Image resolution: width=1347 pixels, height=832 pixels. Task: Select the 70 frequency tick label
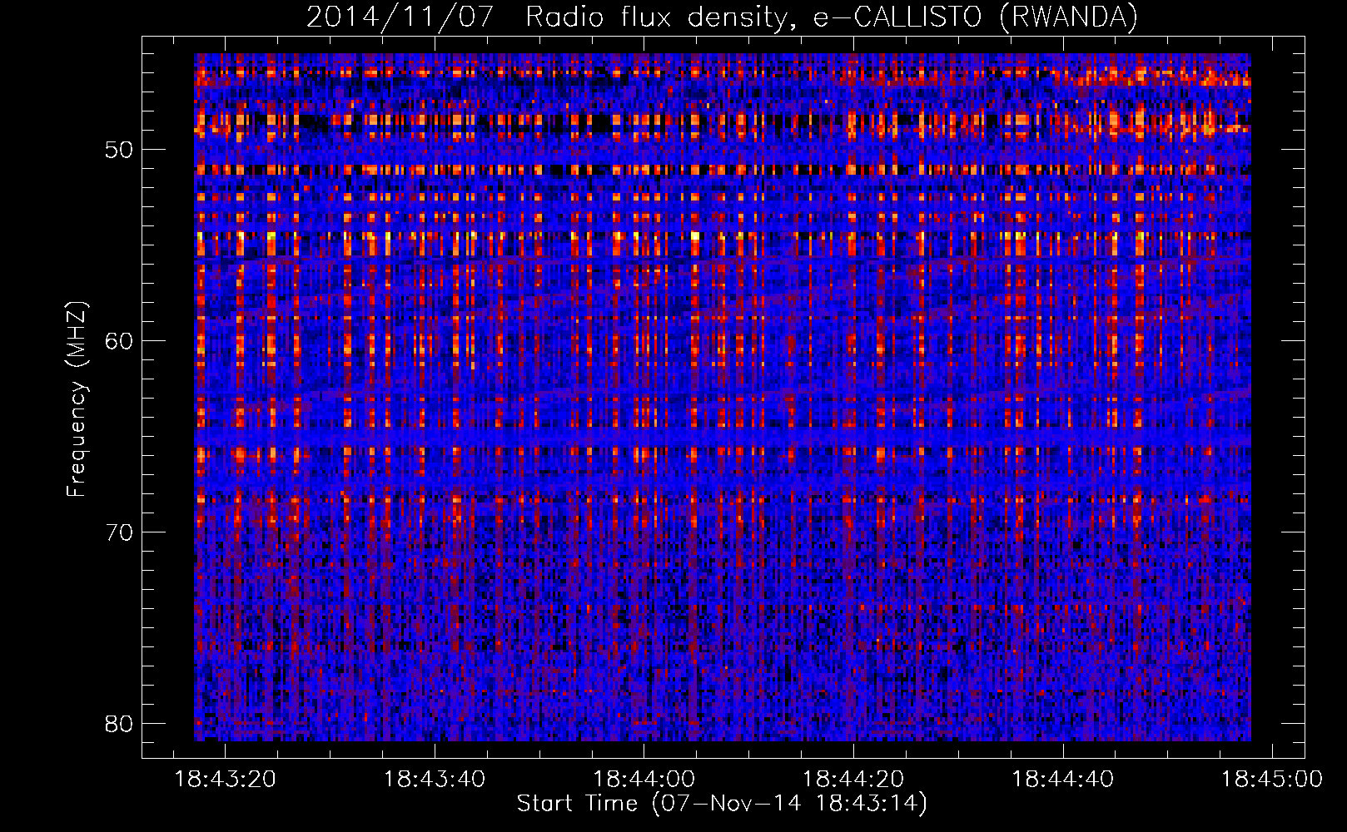click(120, 532)
